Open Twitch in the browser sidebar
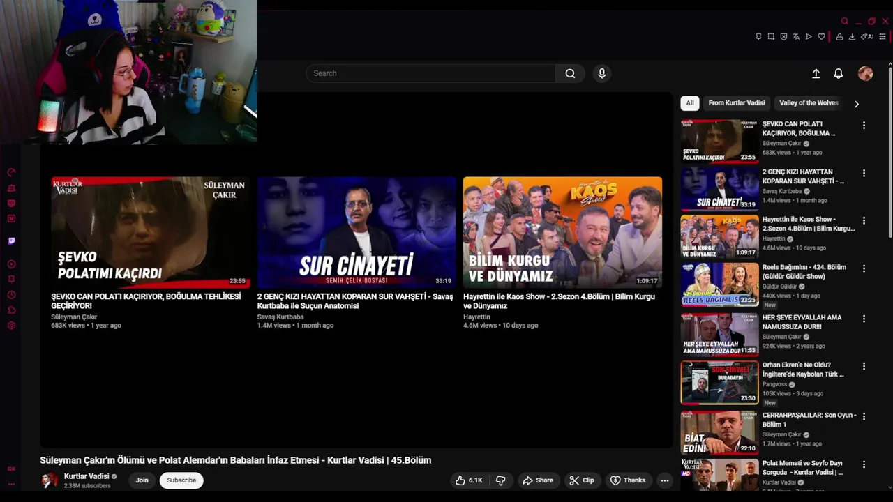The width and height of the screenshot is (893, 502). point(11,241)
